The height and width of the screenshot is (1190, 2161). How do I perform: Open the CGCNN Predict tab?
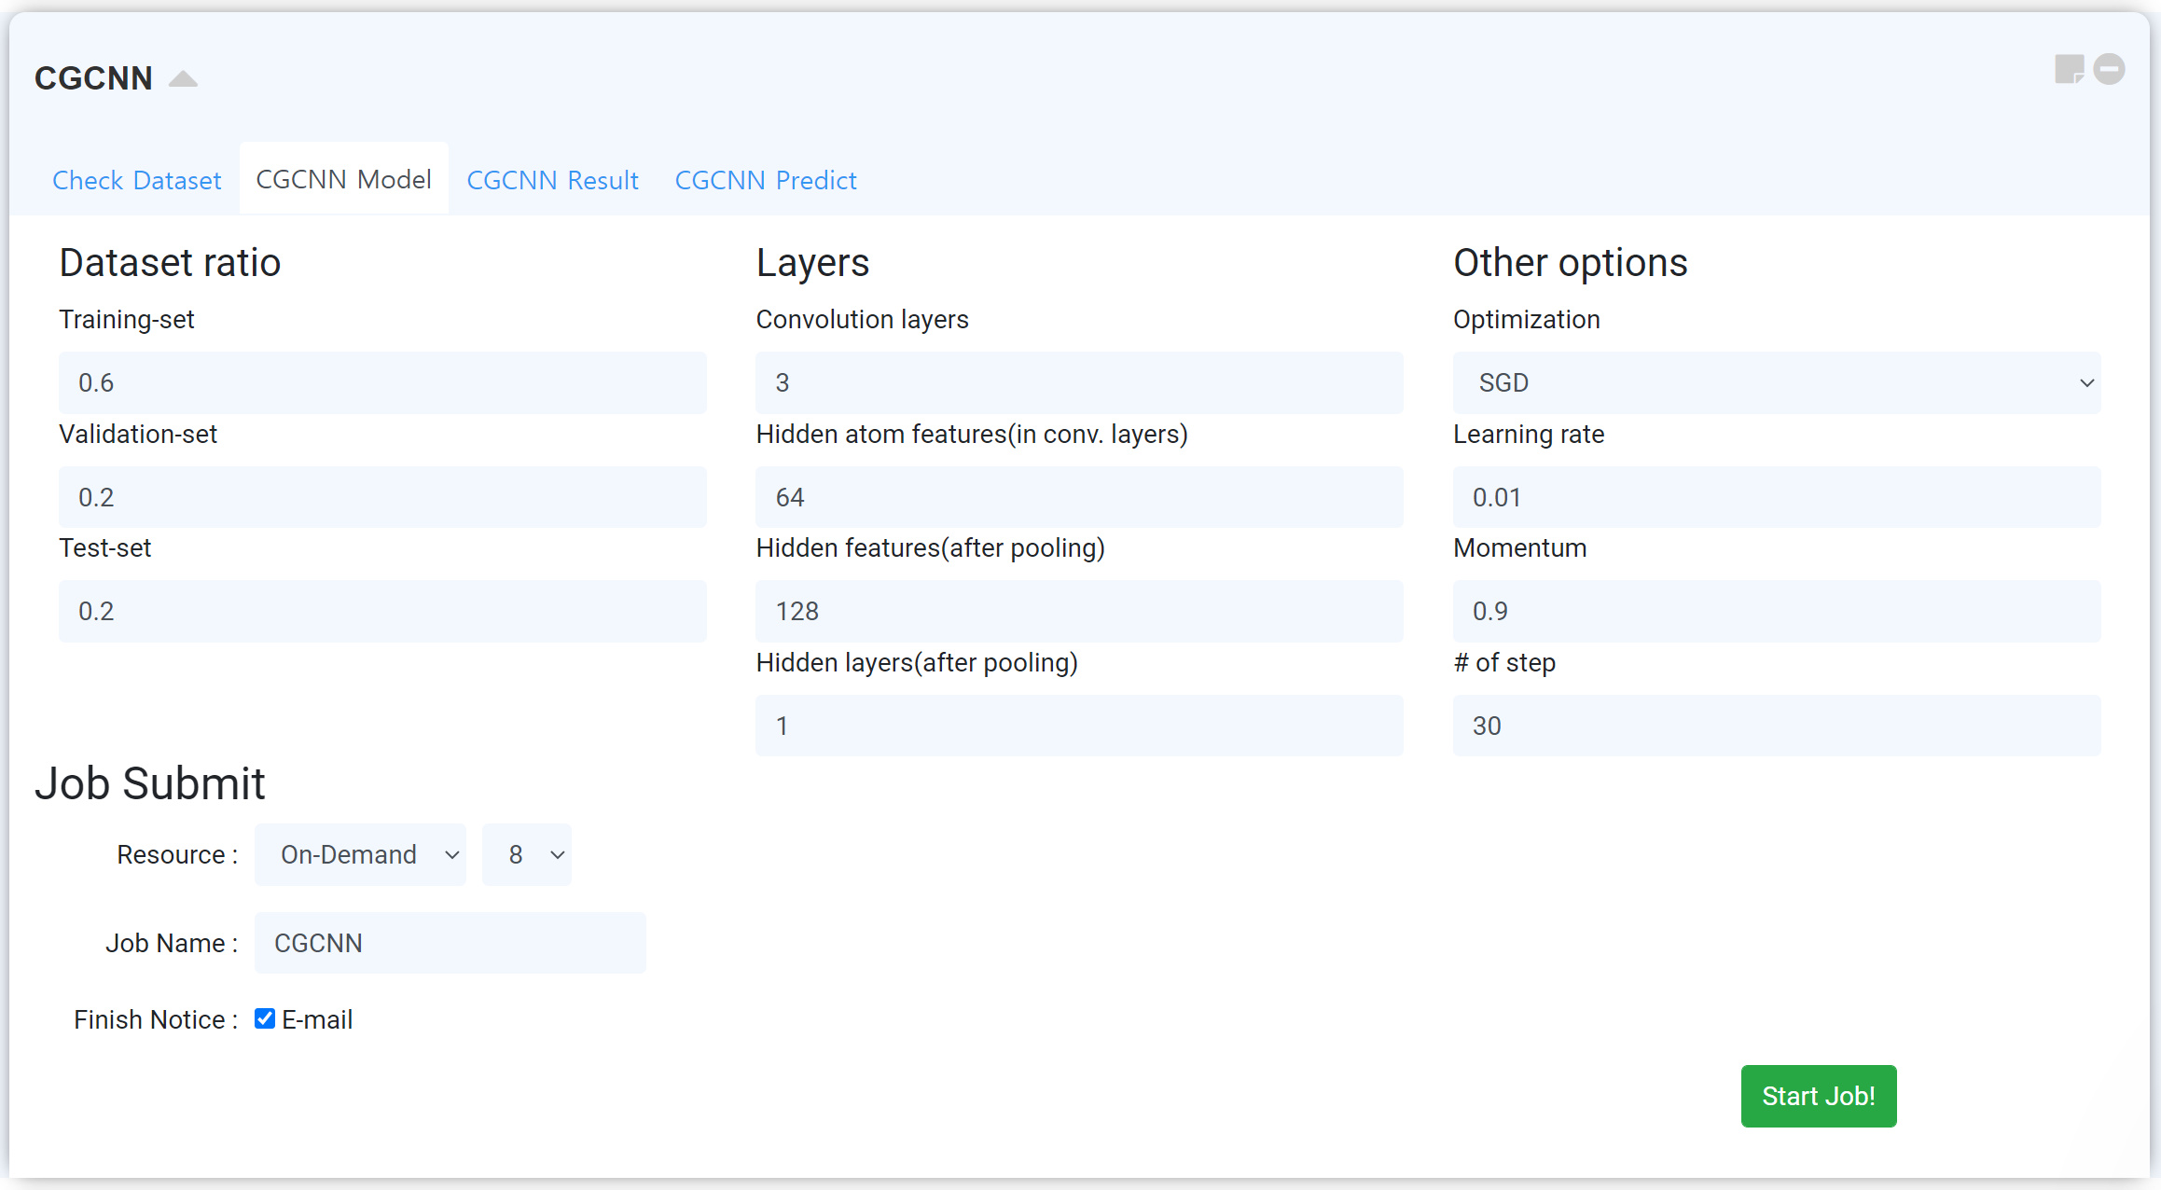click(765, 180)
